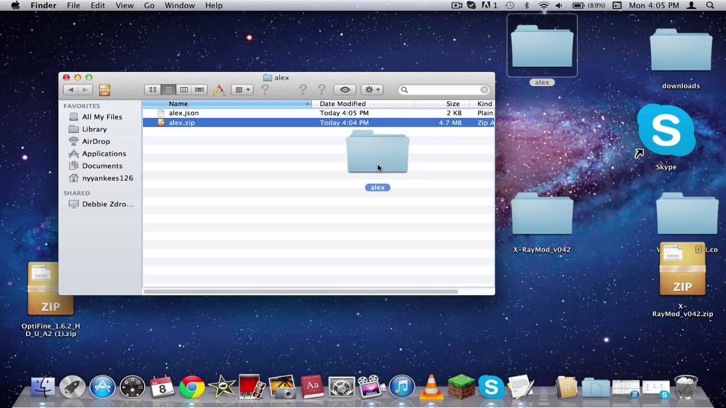This screenshot has height=408, width=726.
Task: Click the Skype shortcut on desktop
Action: (666, 137)
